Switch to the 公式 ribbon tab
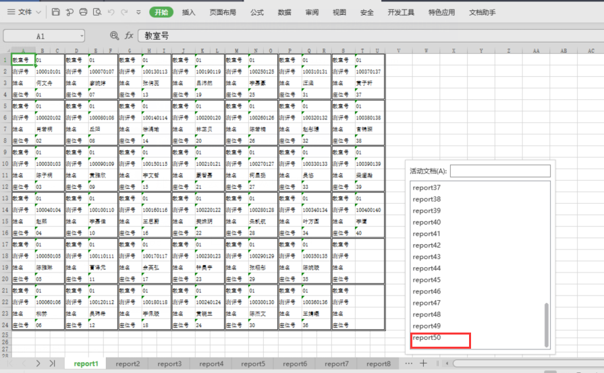The height and width of the screenshot is (373, 604). tap(257, 12)
